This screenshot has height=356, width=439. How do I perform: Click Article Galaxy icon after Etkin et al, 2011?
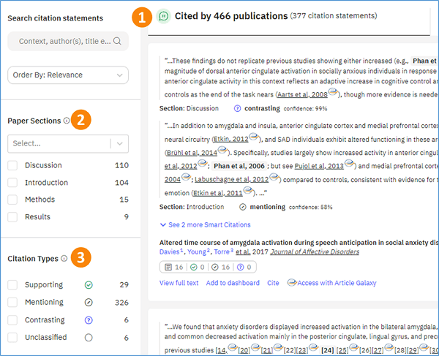pos(248,190)
